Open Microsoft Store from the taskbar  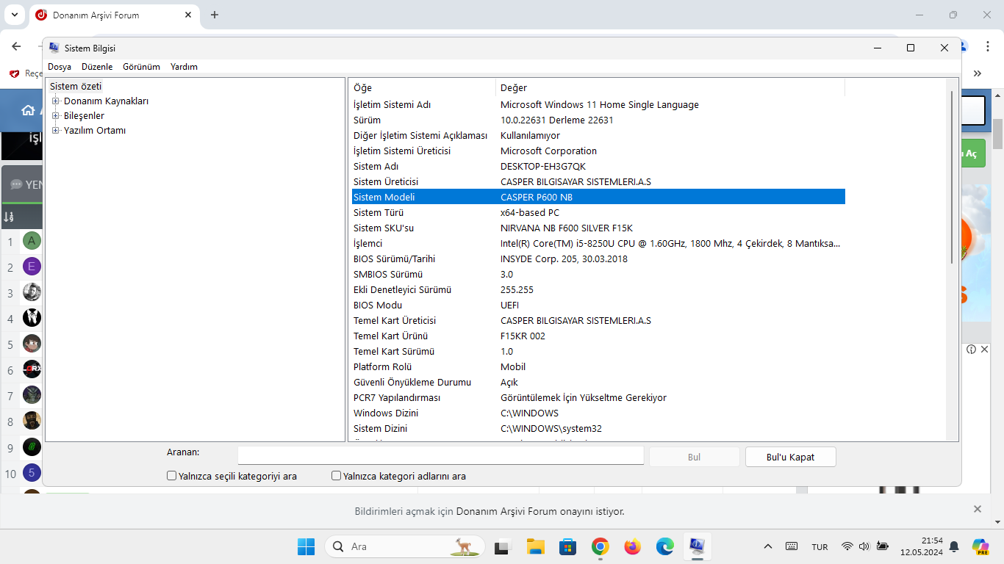[x=567, y=546]
